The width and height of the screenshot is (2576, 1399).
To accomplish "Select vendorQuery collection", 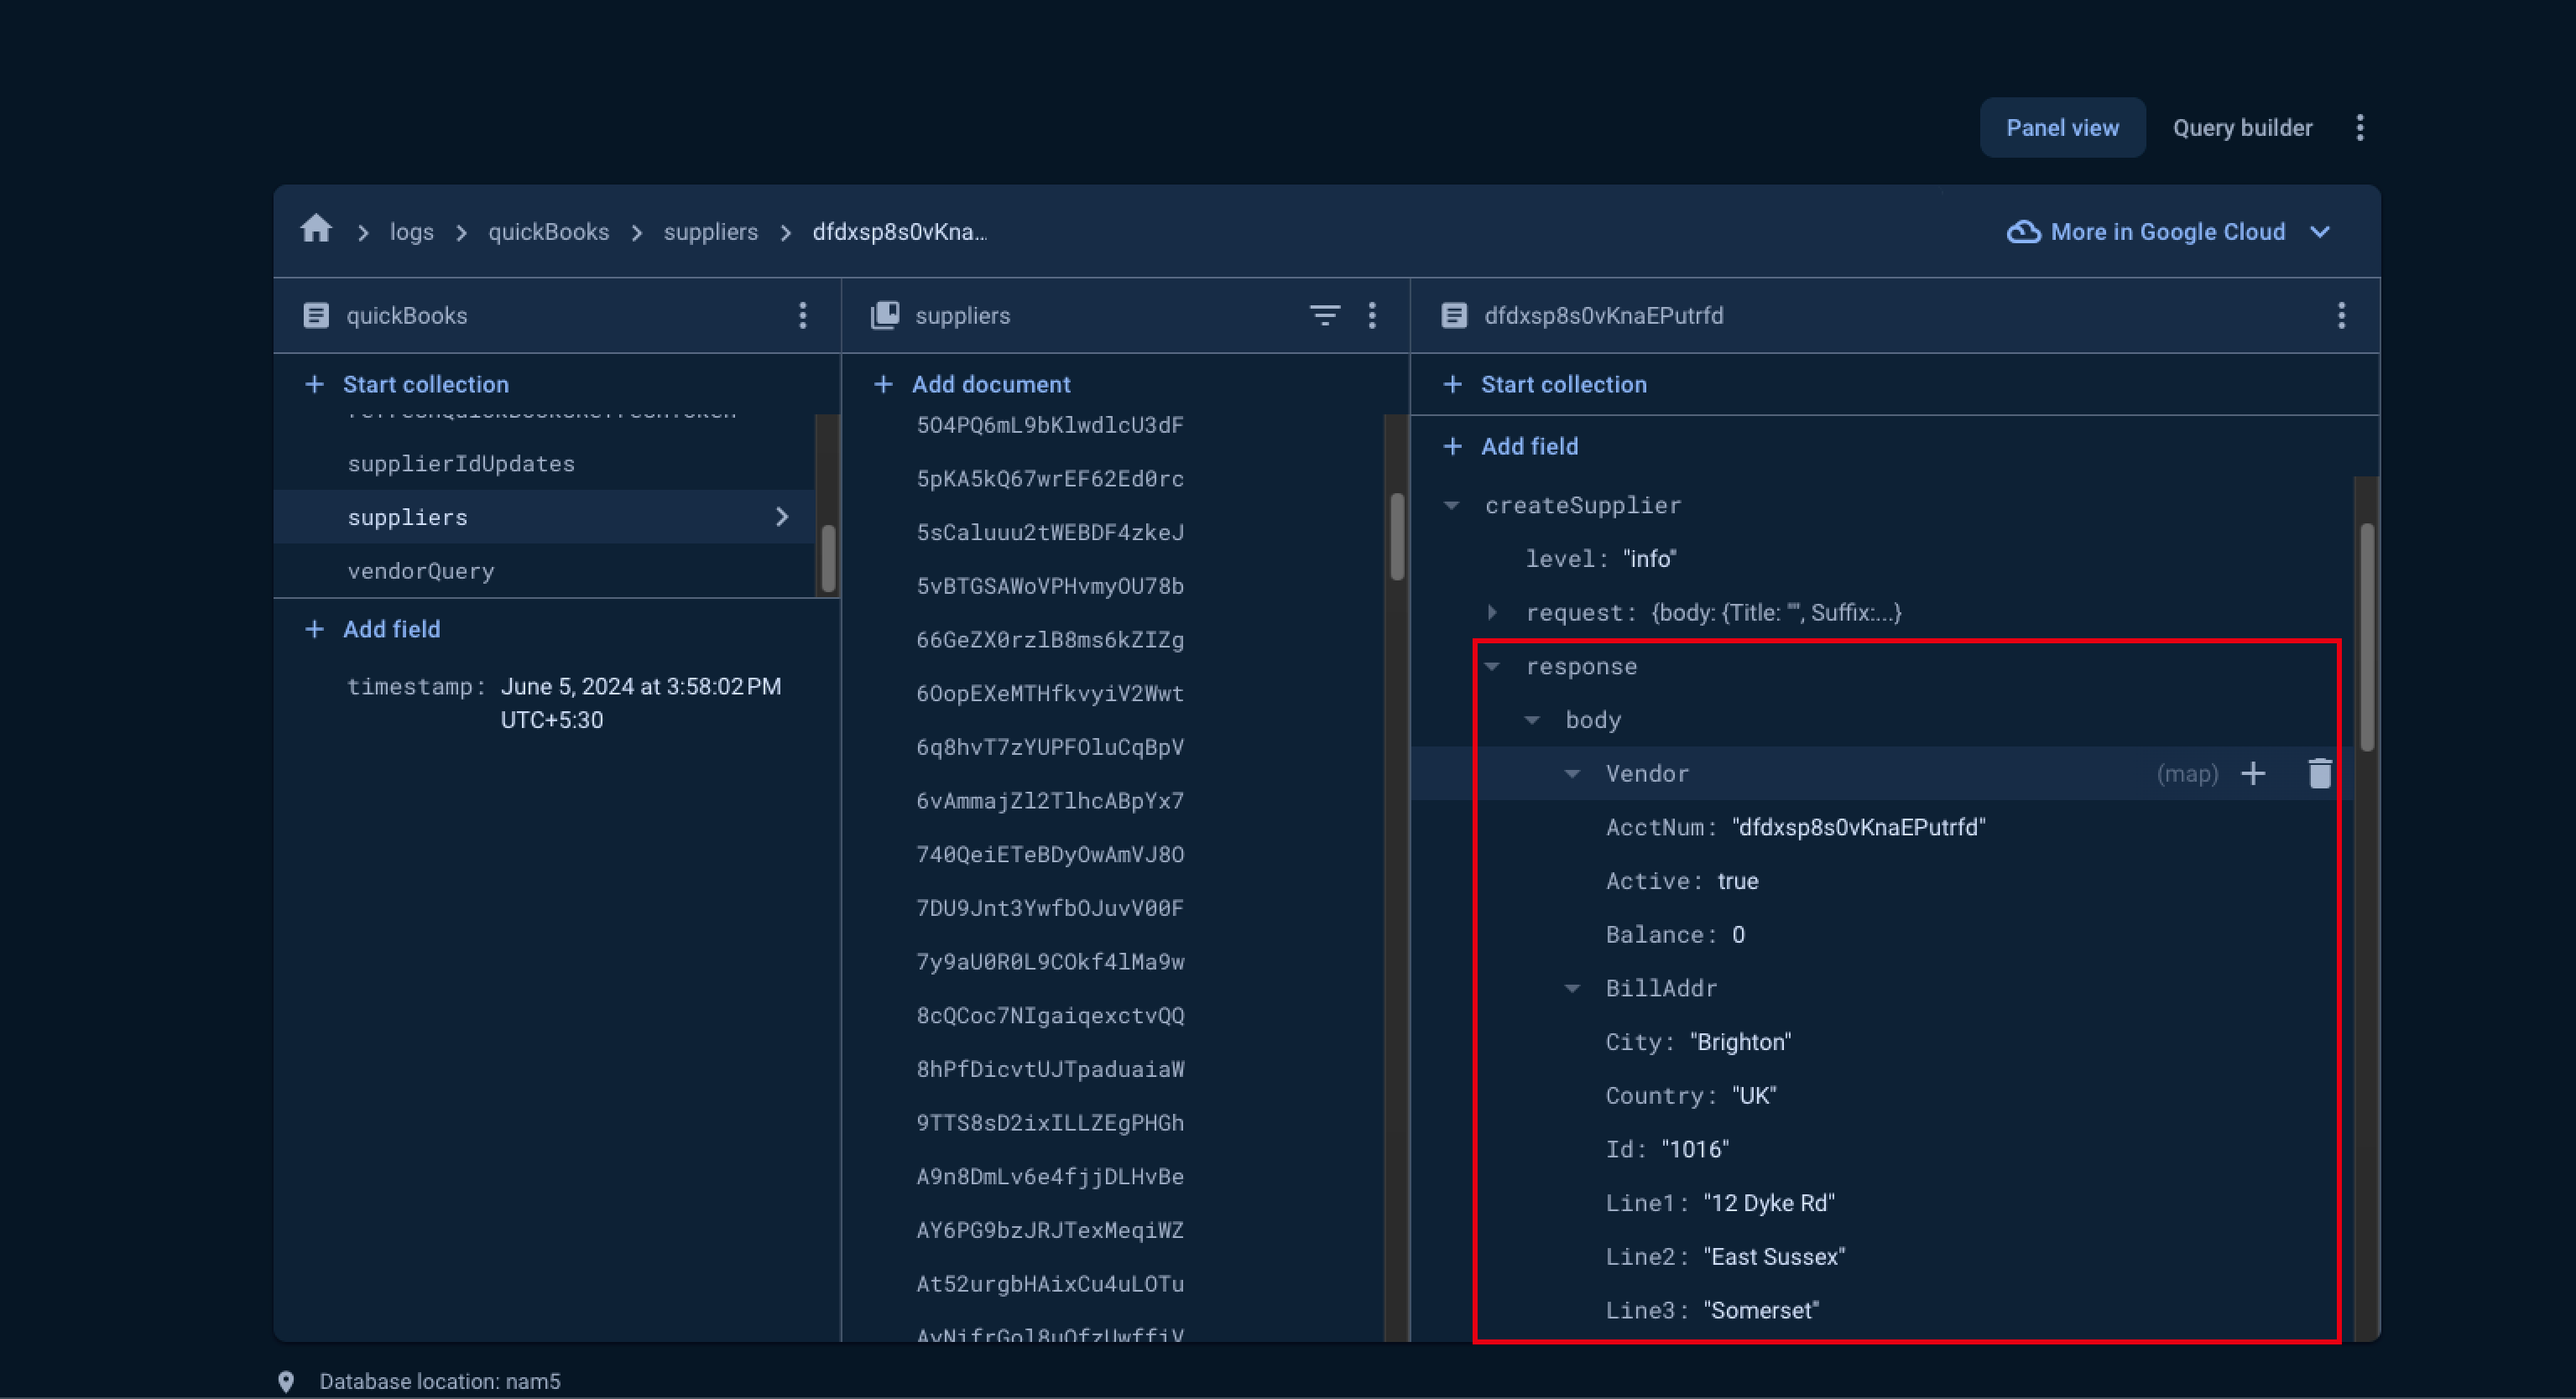I will (x=421, y=570).
